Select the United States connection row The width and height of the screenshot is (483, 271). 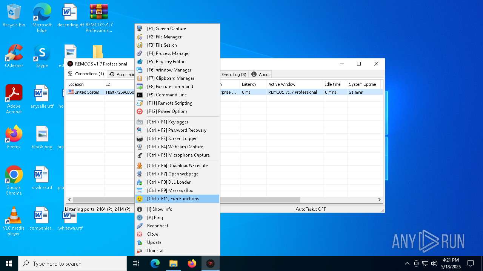click(x=224, y=92)
